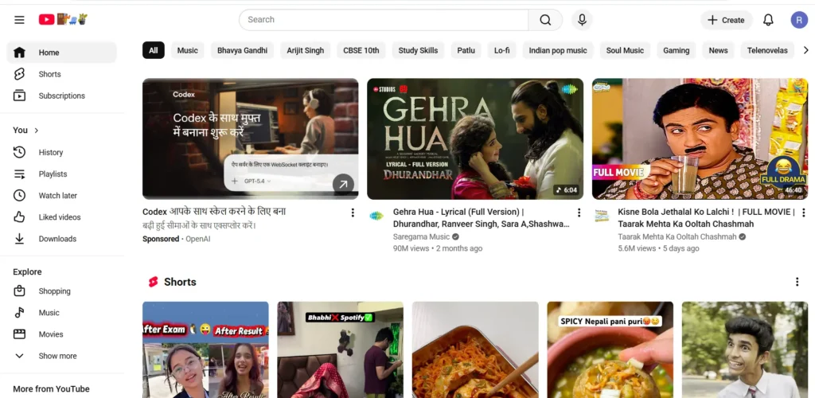Select the Arijit Singh chip

(x=306, y=50)
